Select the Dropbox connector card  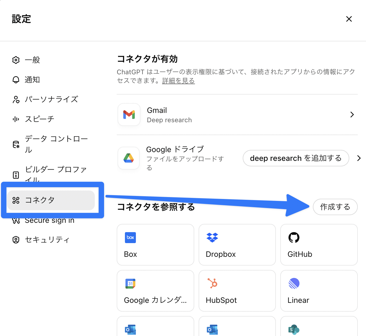coord(237,244)
